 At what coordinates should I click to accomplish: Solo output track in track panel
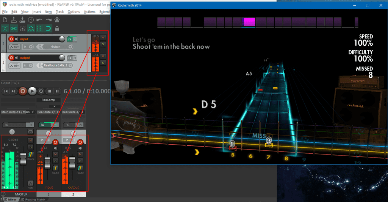point(103,63)
